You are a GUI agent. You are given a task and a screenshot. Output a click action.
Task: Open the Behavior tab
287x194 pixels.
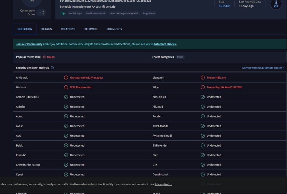(91, 29)
